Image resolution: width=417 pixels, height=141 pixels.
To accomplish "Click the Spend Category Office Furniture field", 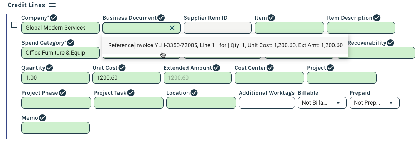I will coord(61,53).
